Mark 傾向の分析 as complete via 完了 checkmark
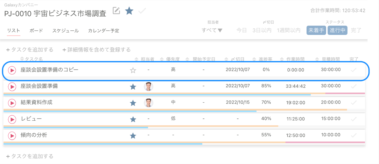Image resolution: width=379 pixels, height=164 pixels. (353, 135)
